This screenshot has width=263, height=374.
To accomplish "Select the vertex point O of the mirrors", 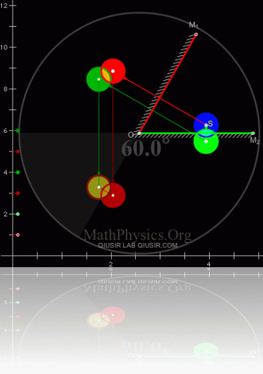I will pyautogui.click(x=139, y=134).
